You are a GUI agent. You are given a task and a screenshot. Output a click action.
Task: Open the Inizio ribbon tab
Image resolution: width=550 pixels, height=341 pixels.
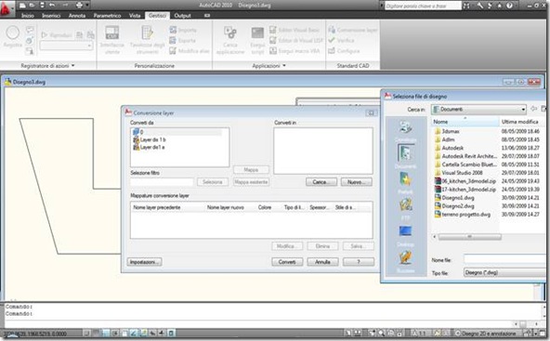27,16
